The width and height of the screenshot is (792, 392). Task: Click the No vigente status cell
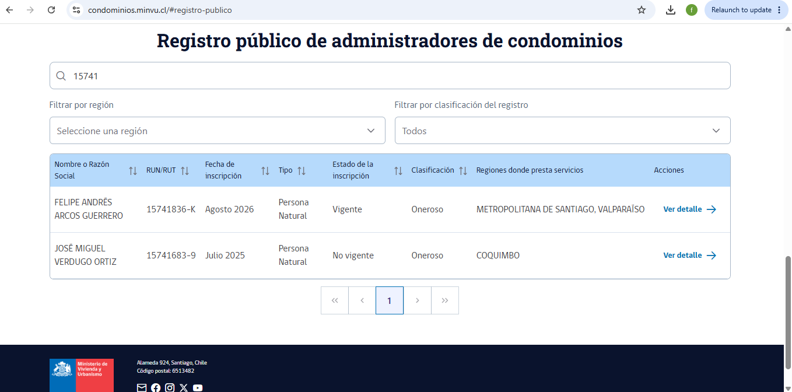353,256
